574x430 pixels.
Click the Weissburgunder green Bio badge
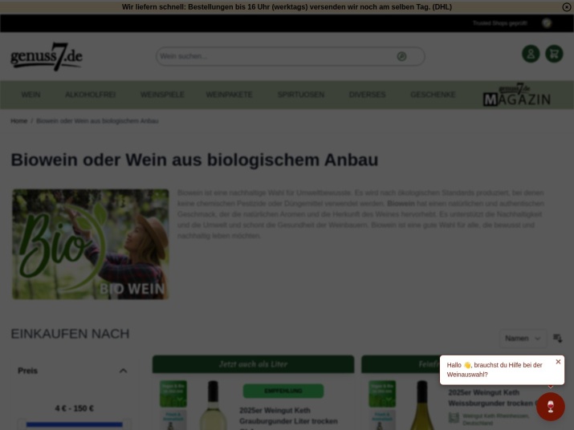coord(382,394)
